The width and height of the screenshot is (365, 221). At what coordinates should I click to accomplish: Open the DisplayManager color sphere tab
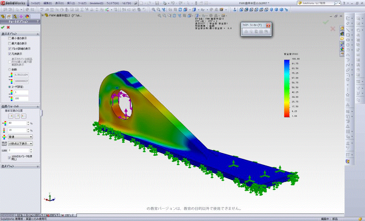(27, 17)
